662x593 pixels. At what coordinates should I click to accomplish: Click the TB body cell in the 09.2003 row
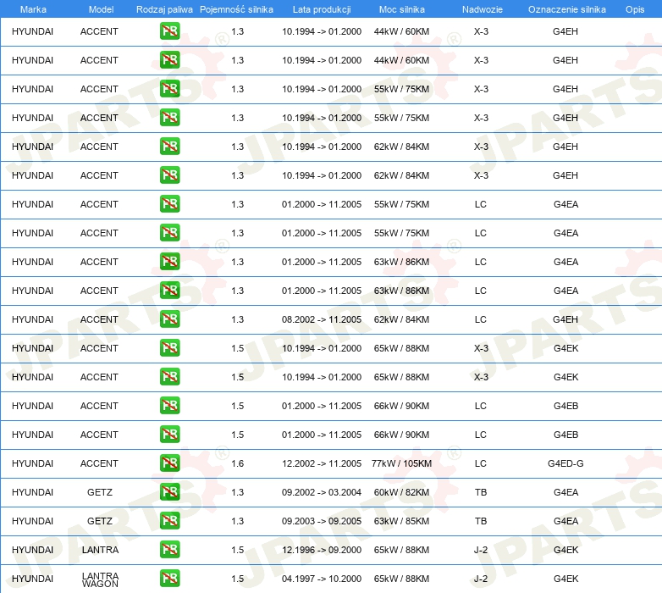click(x=481, y=521)
